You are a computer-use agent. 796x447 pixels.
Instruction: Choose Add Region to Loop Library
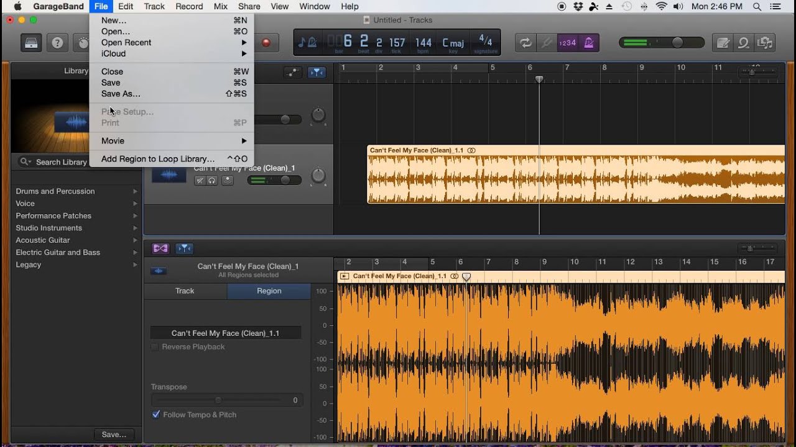[172, 159]
